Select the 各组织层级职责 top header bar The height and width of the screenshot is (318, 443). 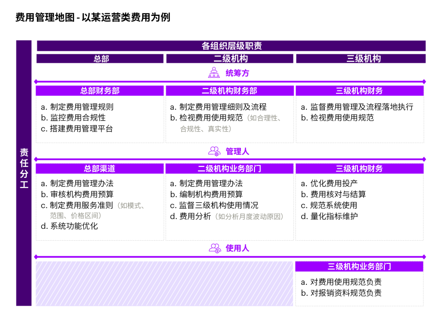[231, 46]
